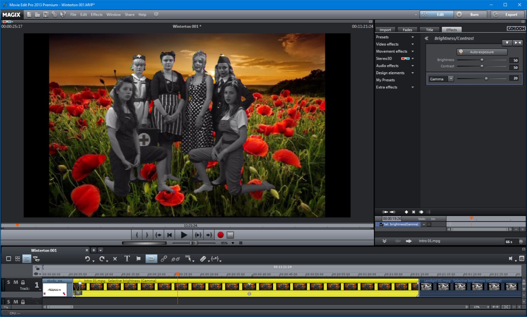Screen dimensions: 527x317
Task: Set a chapter marker flag icon
Action: click(x=139, y=259)
